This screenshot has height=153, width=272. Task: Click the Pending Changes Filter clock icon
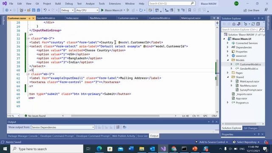246,24
